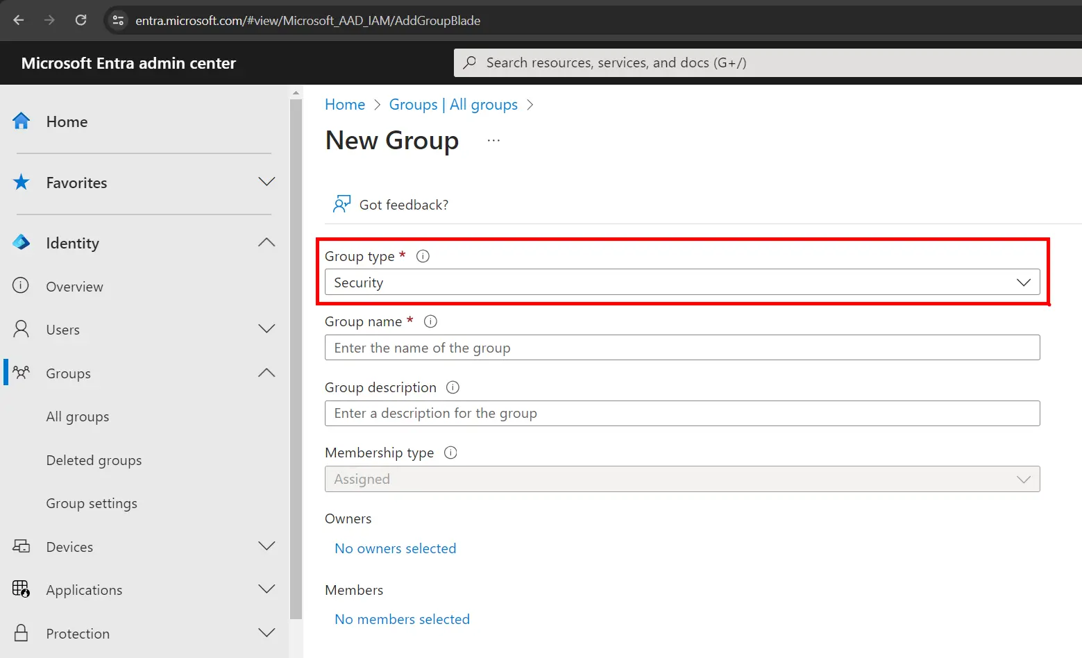This screenshot has height=658, width=1082.
Task: Reload the page with browser refresh icon
Action: click(x=81, y=20)
